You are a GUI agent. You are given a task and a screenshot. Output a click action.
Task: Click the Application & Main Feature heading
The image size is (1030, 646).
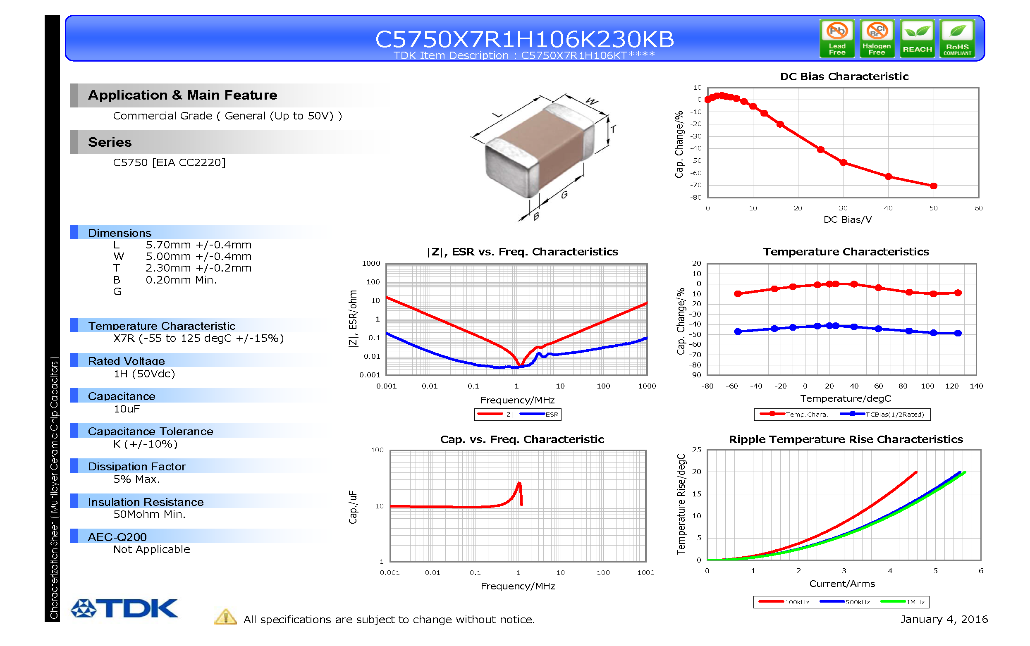[x=182, y=95]
